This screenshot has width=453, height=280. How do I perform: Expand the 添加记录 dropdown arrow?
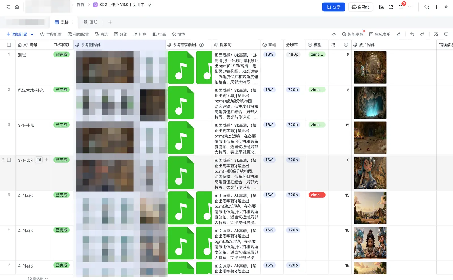(32, 34)
